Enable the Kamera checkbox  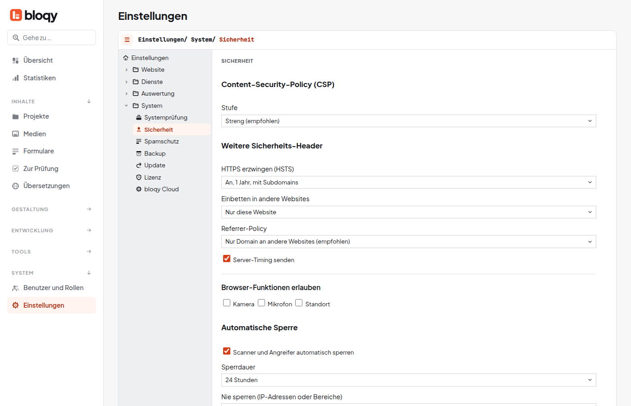point(227,303)
